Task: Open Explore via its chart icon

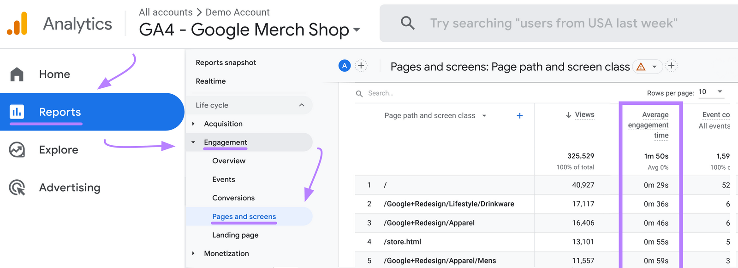Action: coord(17,150)
